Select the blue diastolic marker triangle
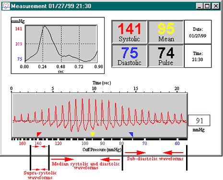 click(131, 134)
